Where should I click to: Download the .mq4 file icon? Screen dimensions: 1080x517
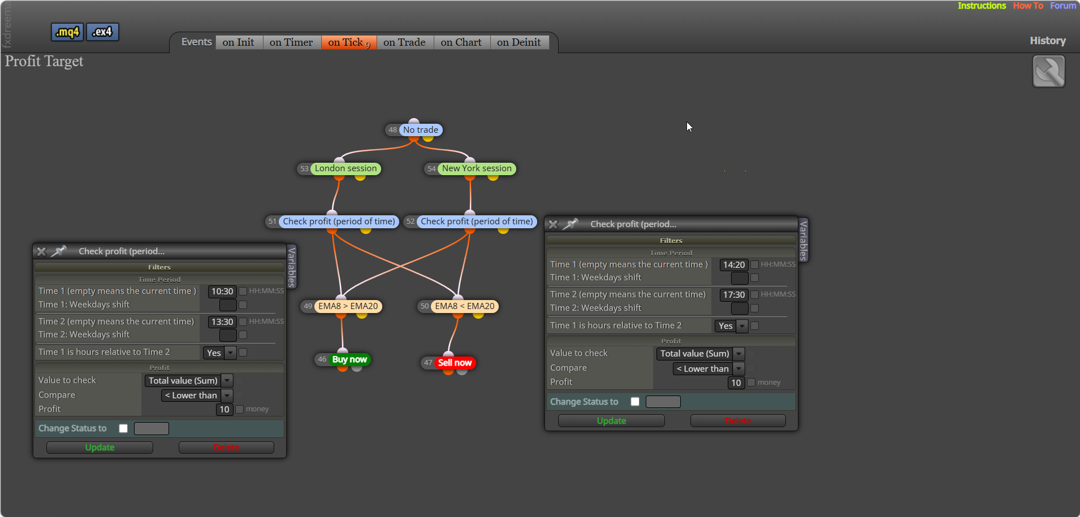[67, 32]
